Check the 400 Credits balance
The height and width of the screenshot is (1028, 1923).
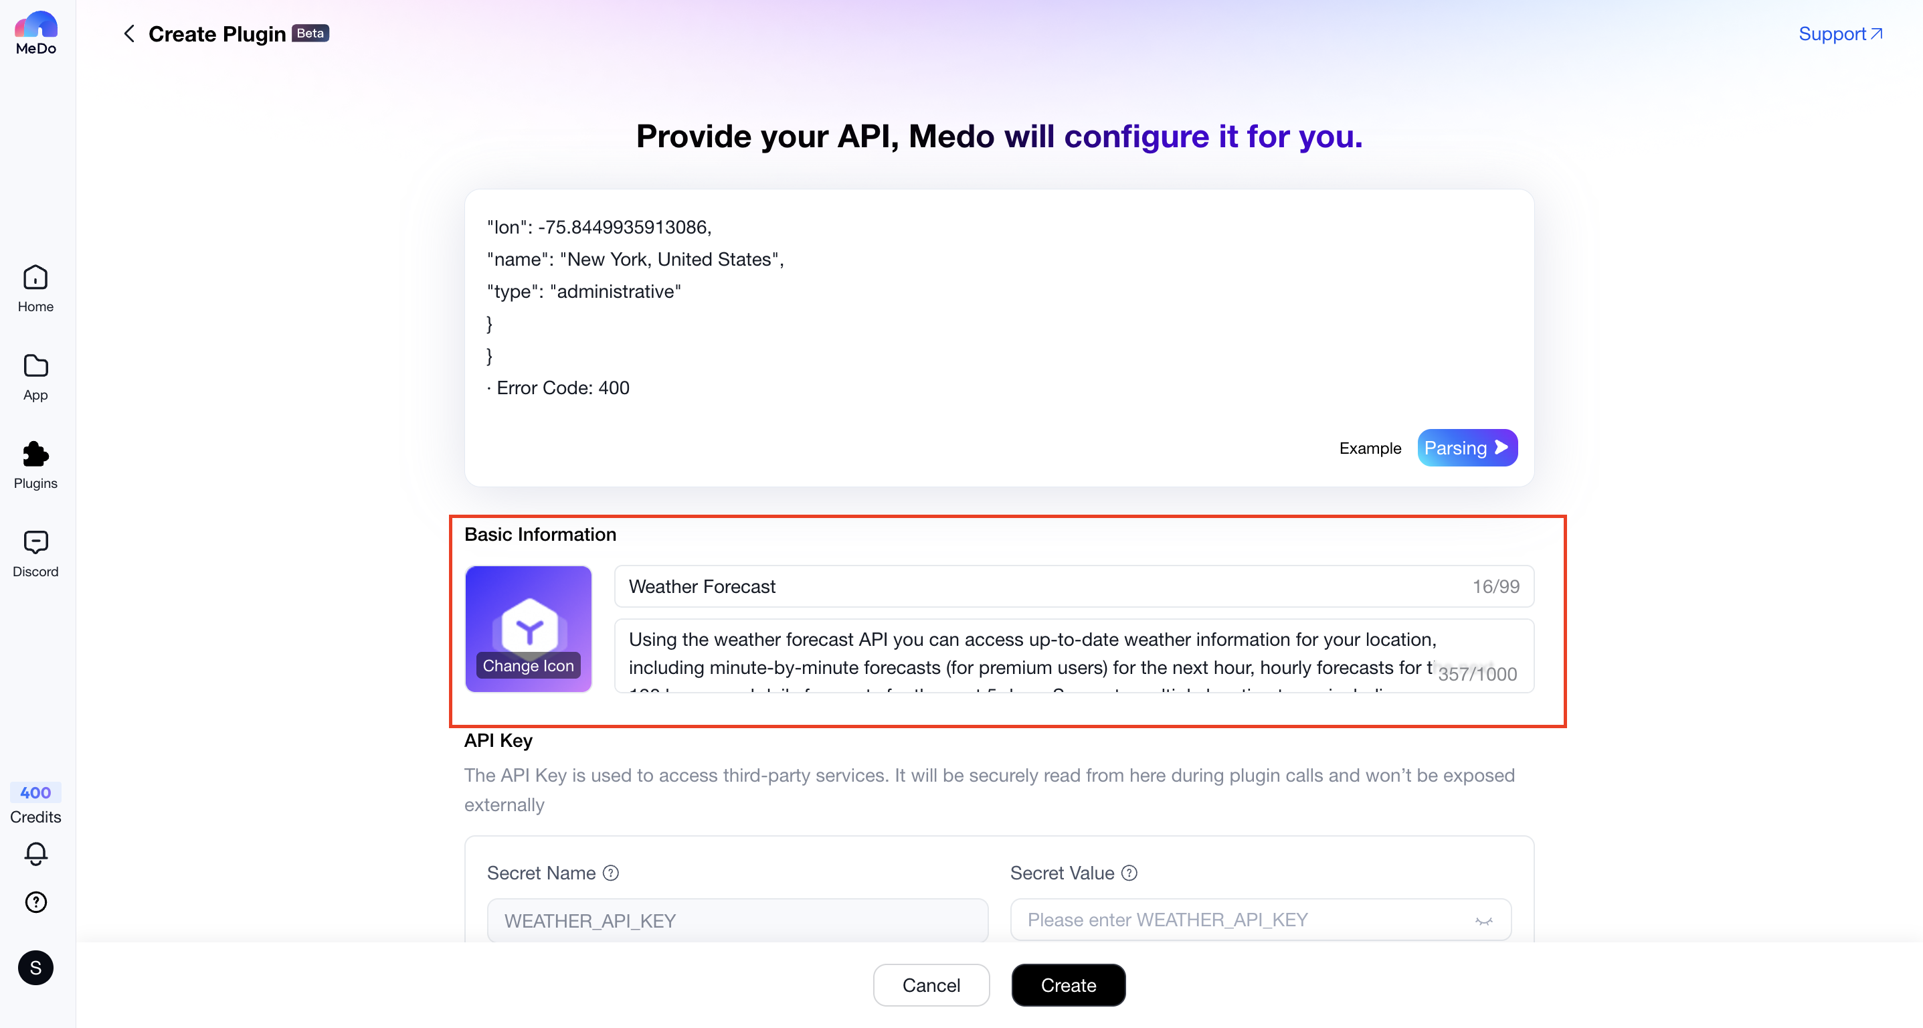35,803
